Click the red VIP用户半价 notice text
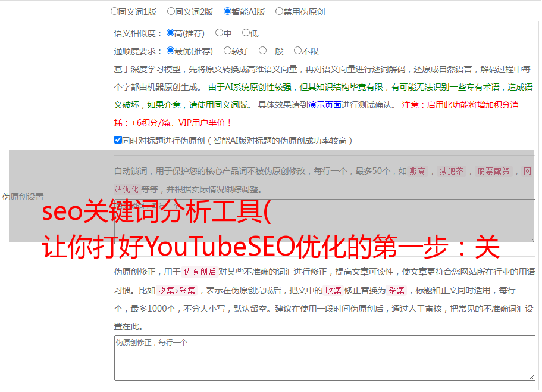Image resolution: width=542 pixels, height=392 pixels. [205, 123]
